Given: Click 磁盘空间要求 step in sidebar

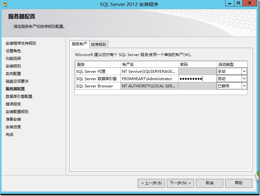Looking at the screenshot, I should click(x=17, y=81).
